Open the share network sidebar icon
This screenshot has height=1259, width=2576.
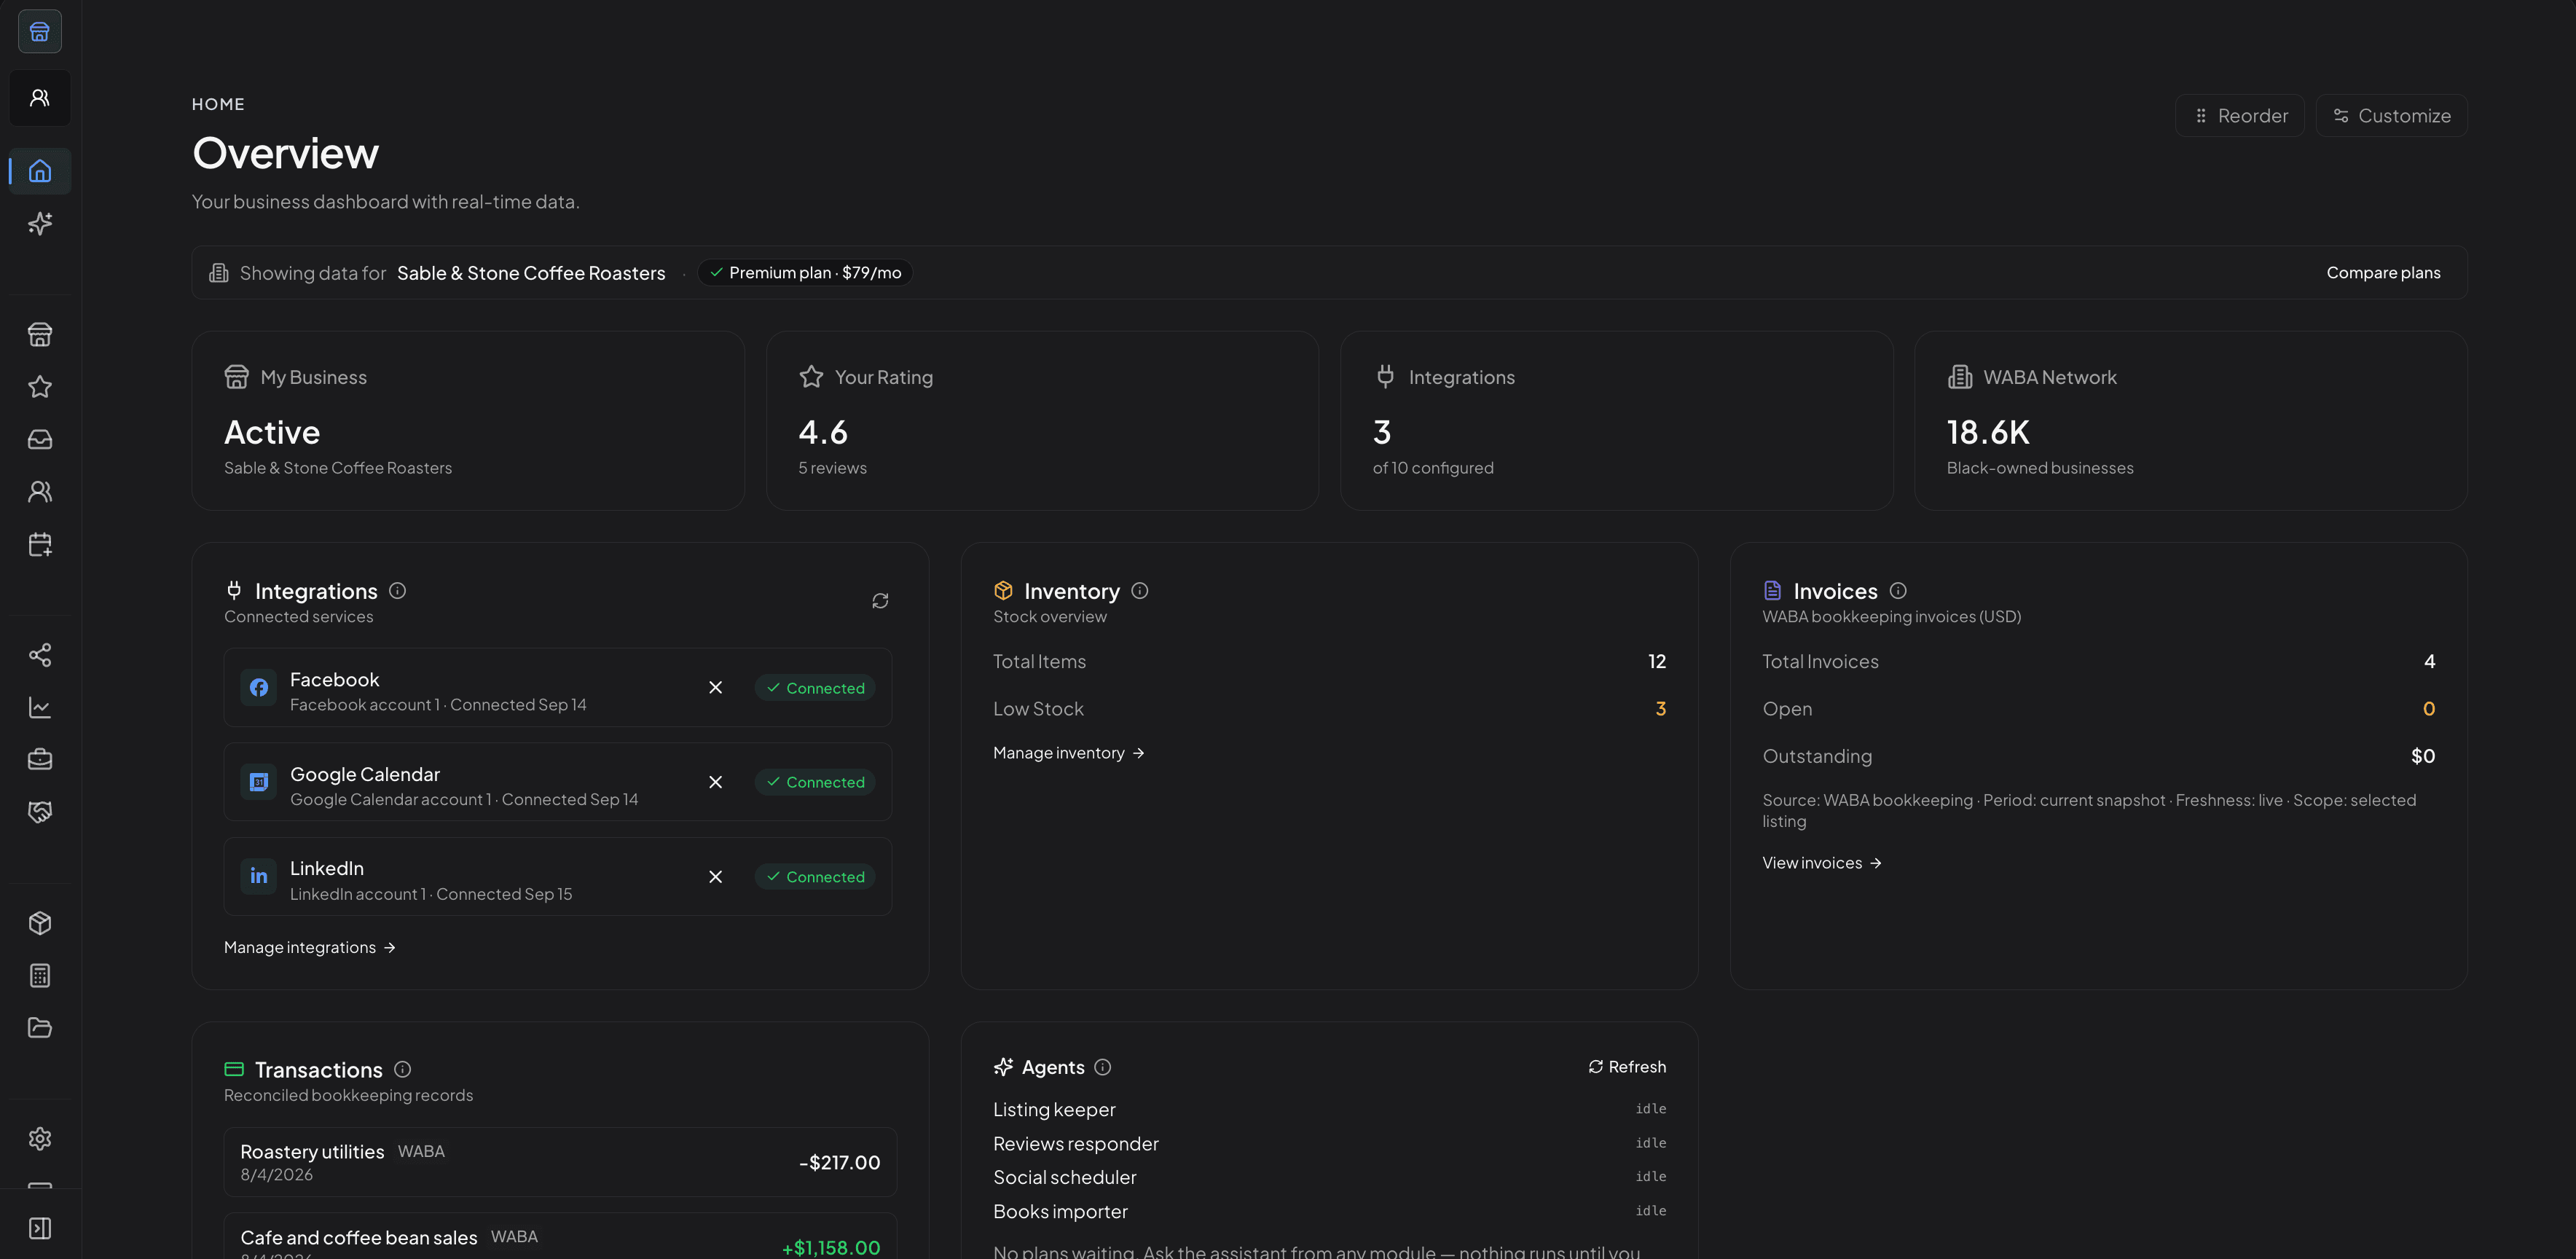click(x=40, y=655)
